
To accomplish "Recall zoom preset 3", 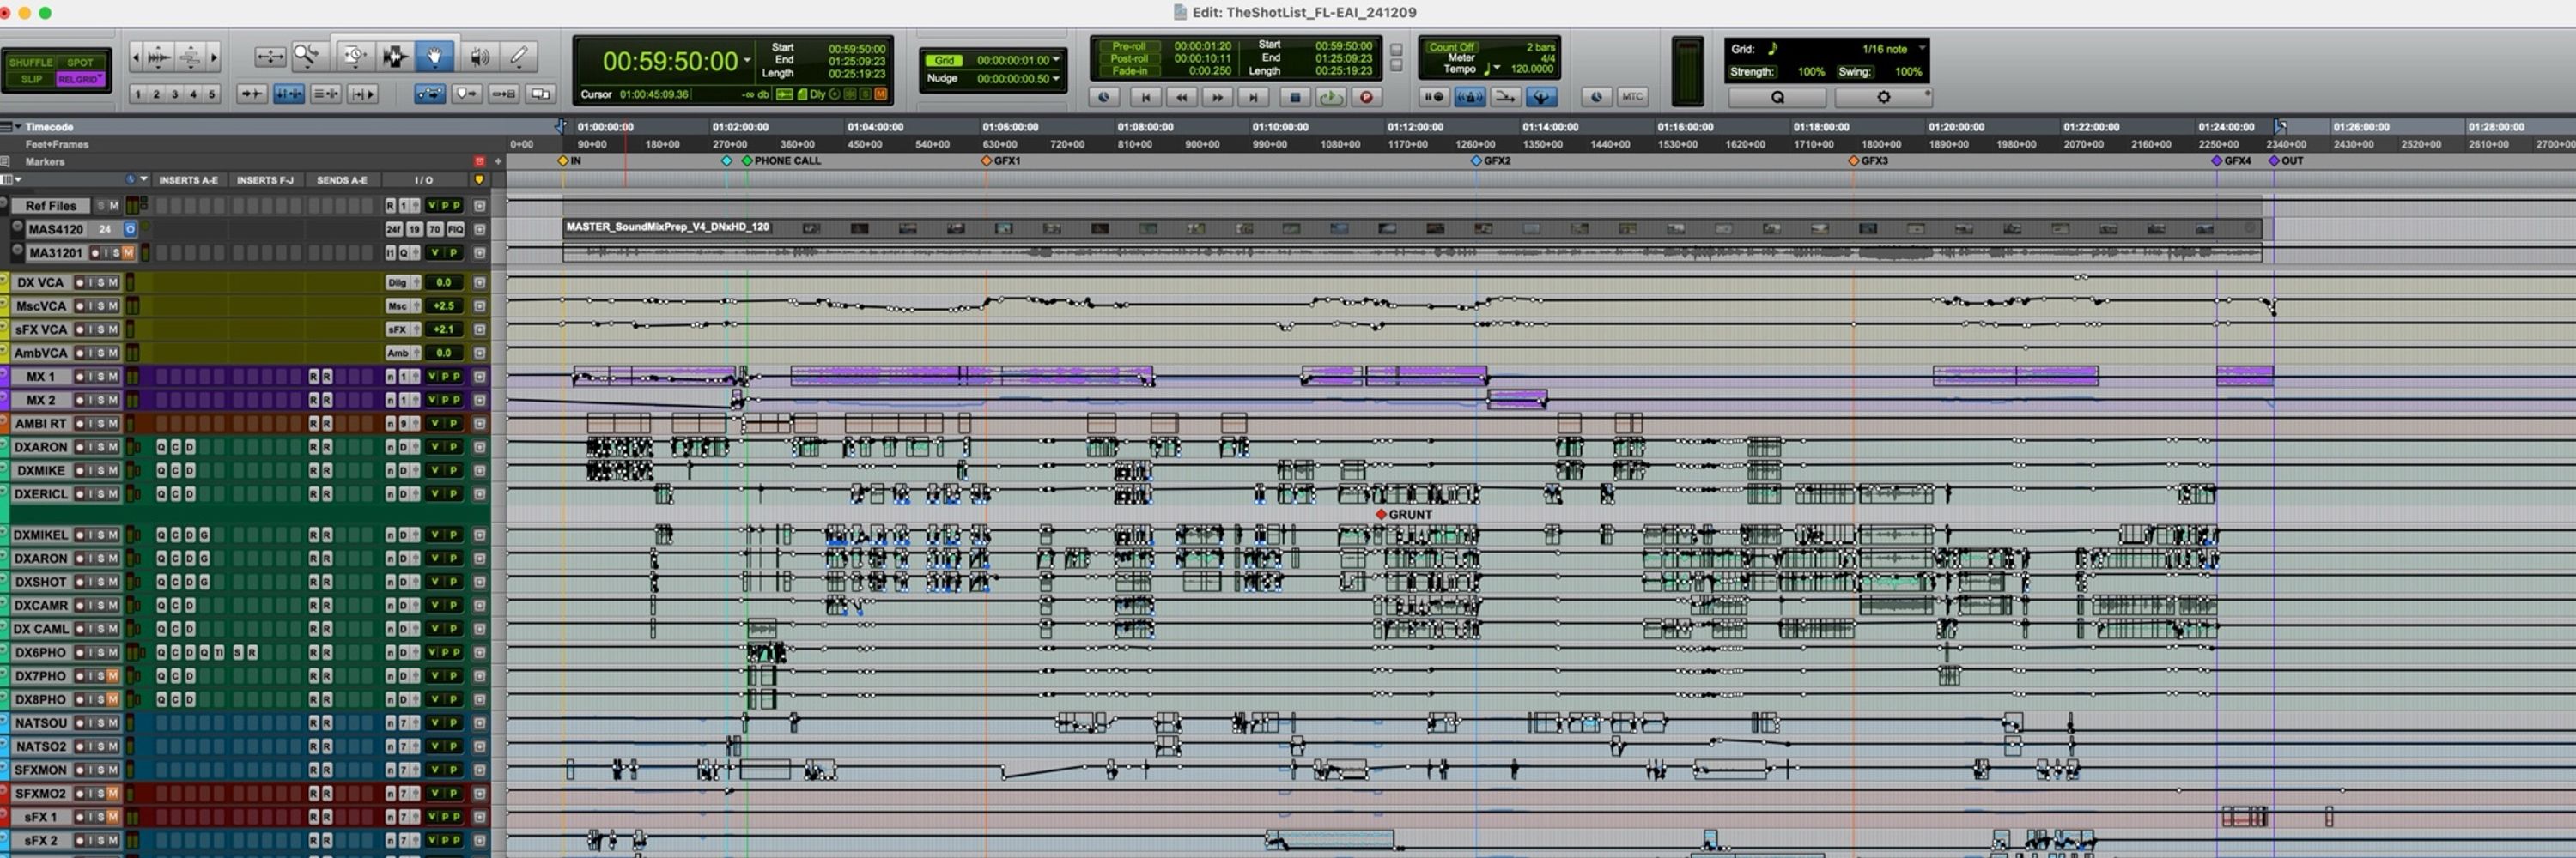I will (175, 94).
